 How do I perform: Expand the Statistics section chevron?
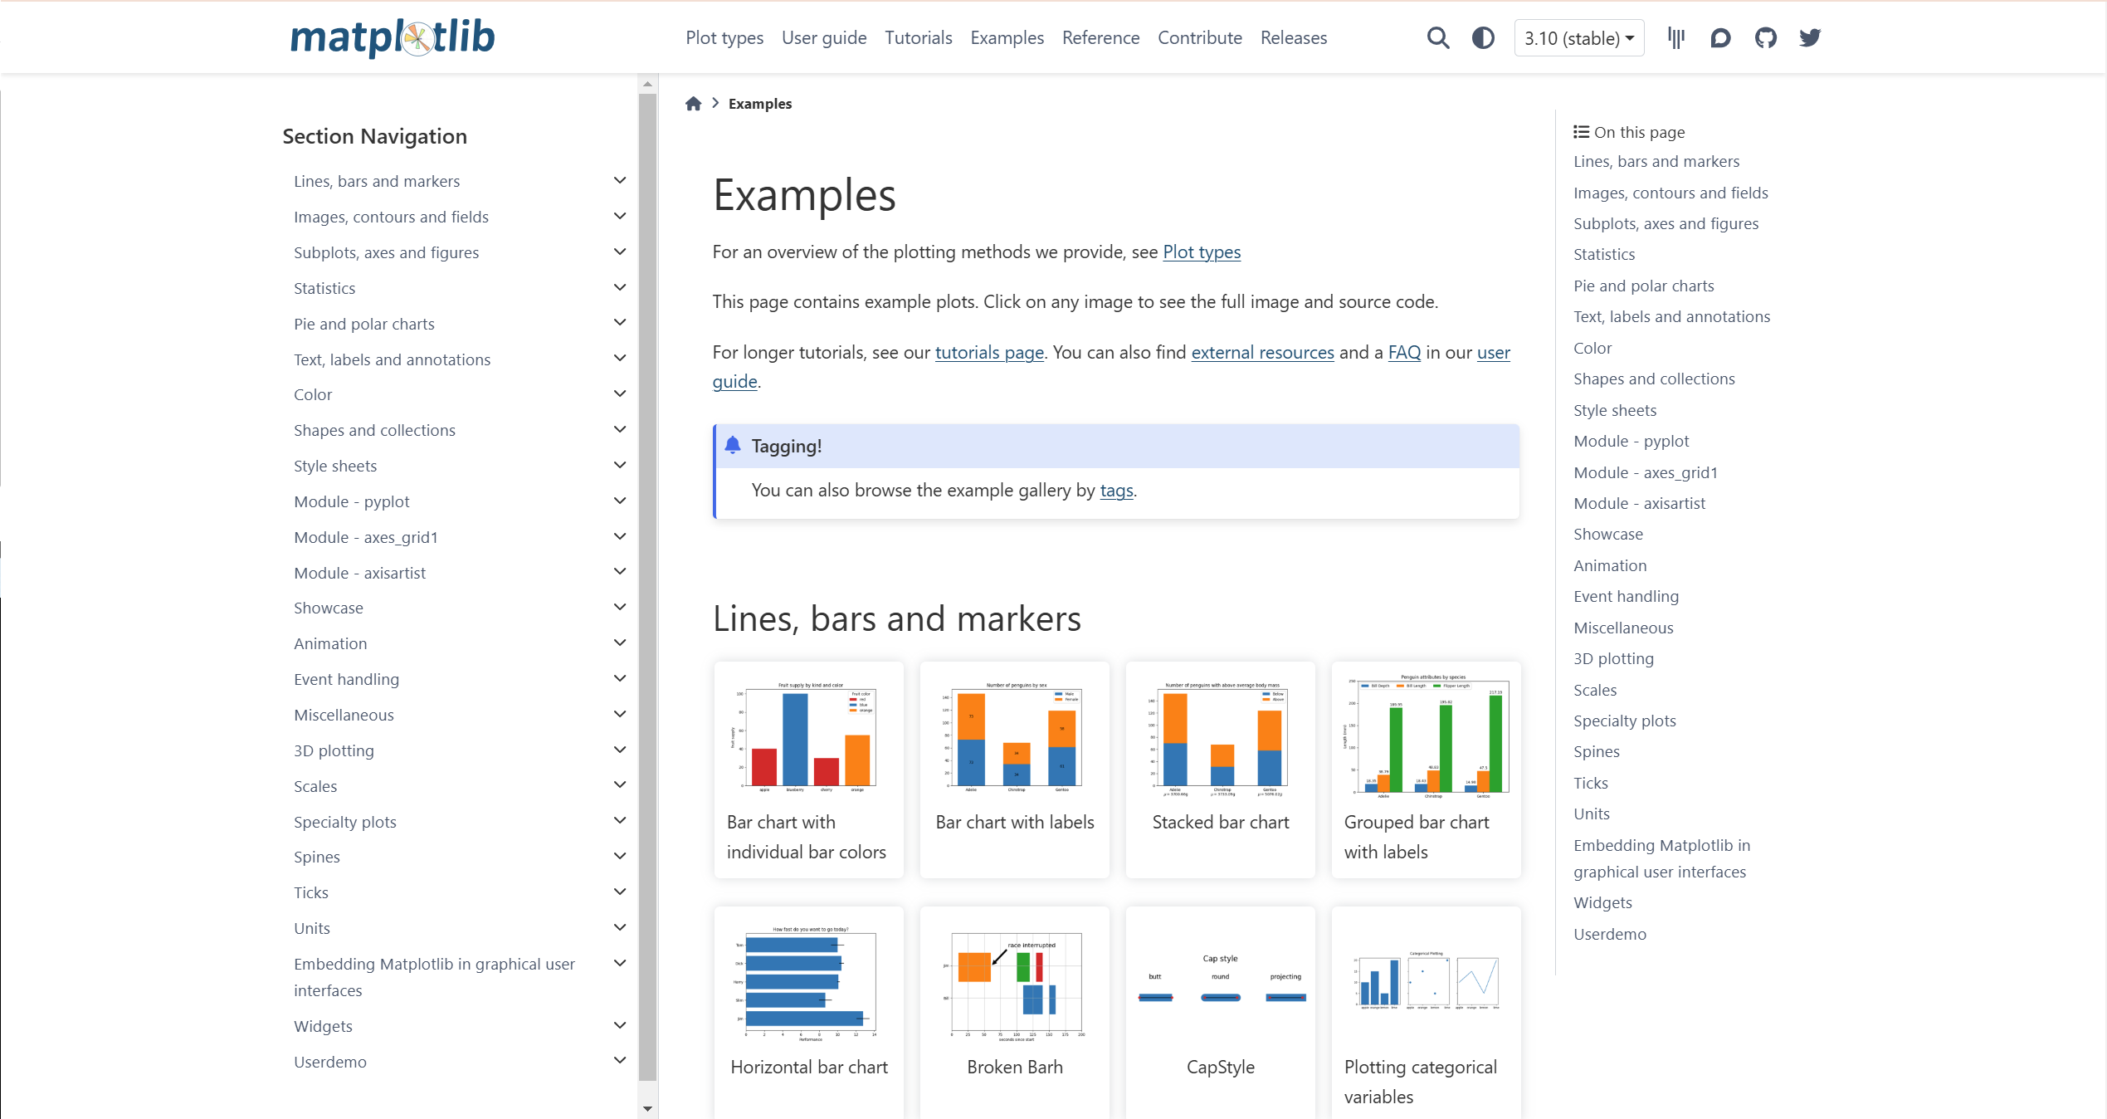(619, 287)
